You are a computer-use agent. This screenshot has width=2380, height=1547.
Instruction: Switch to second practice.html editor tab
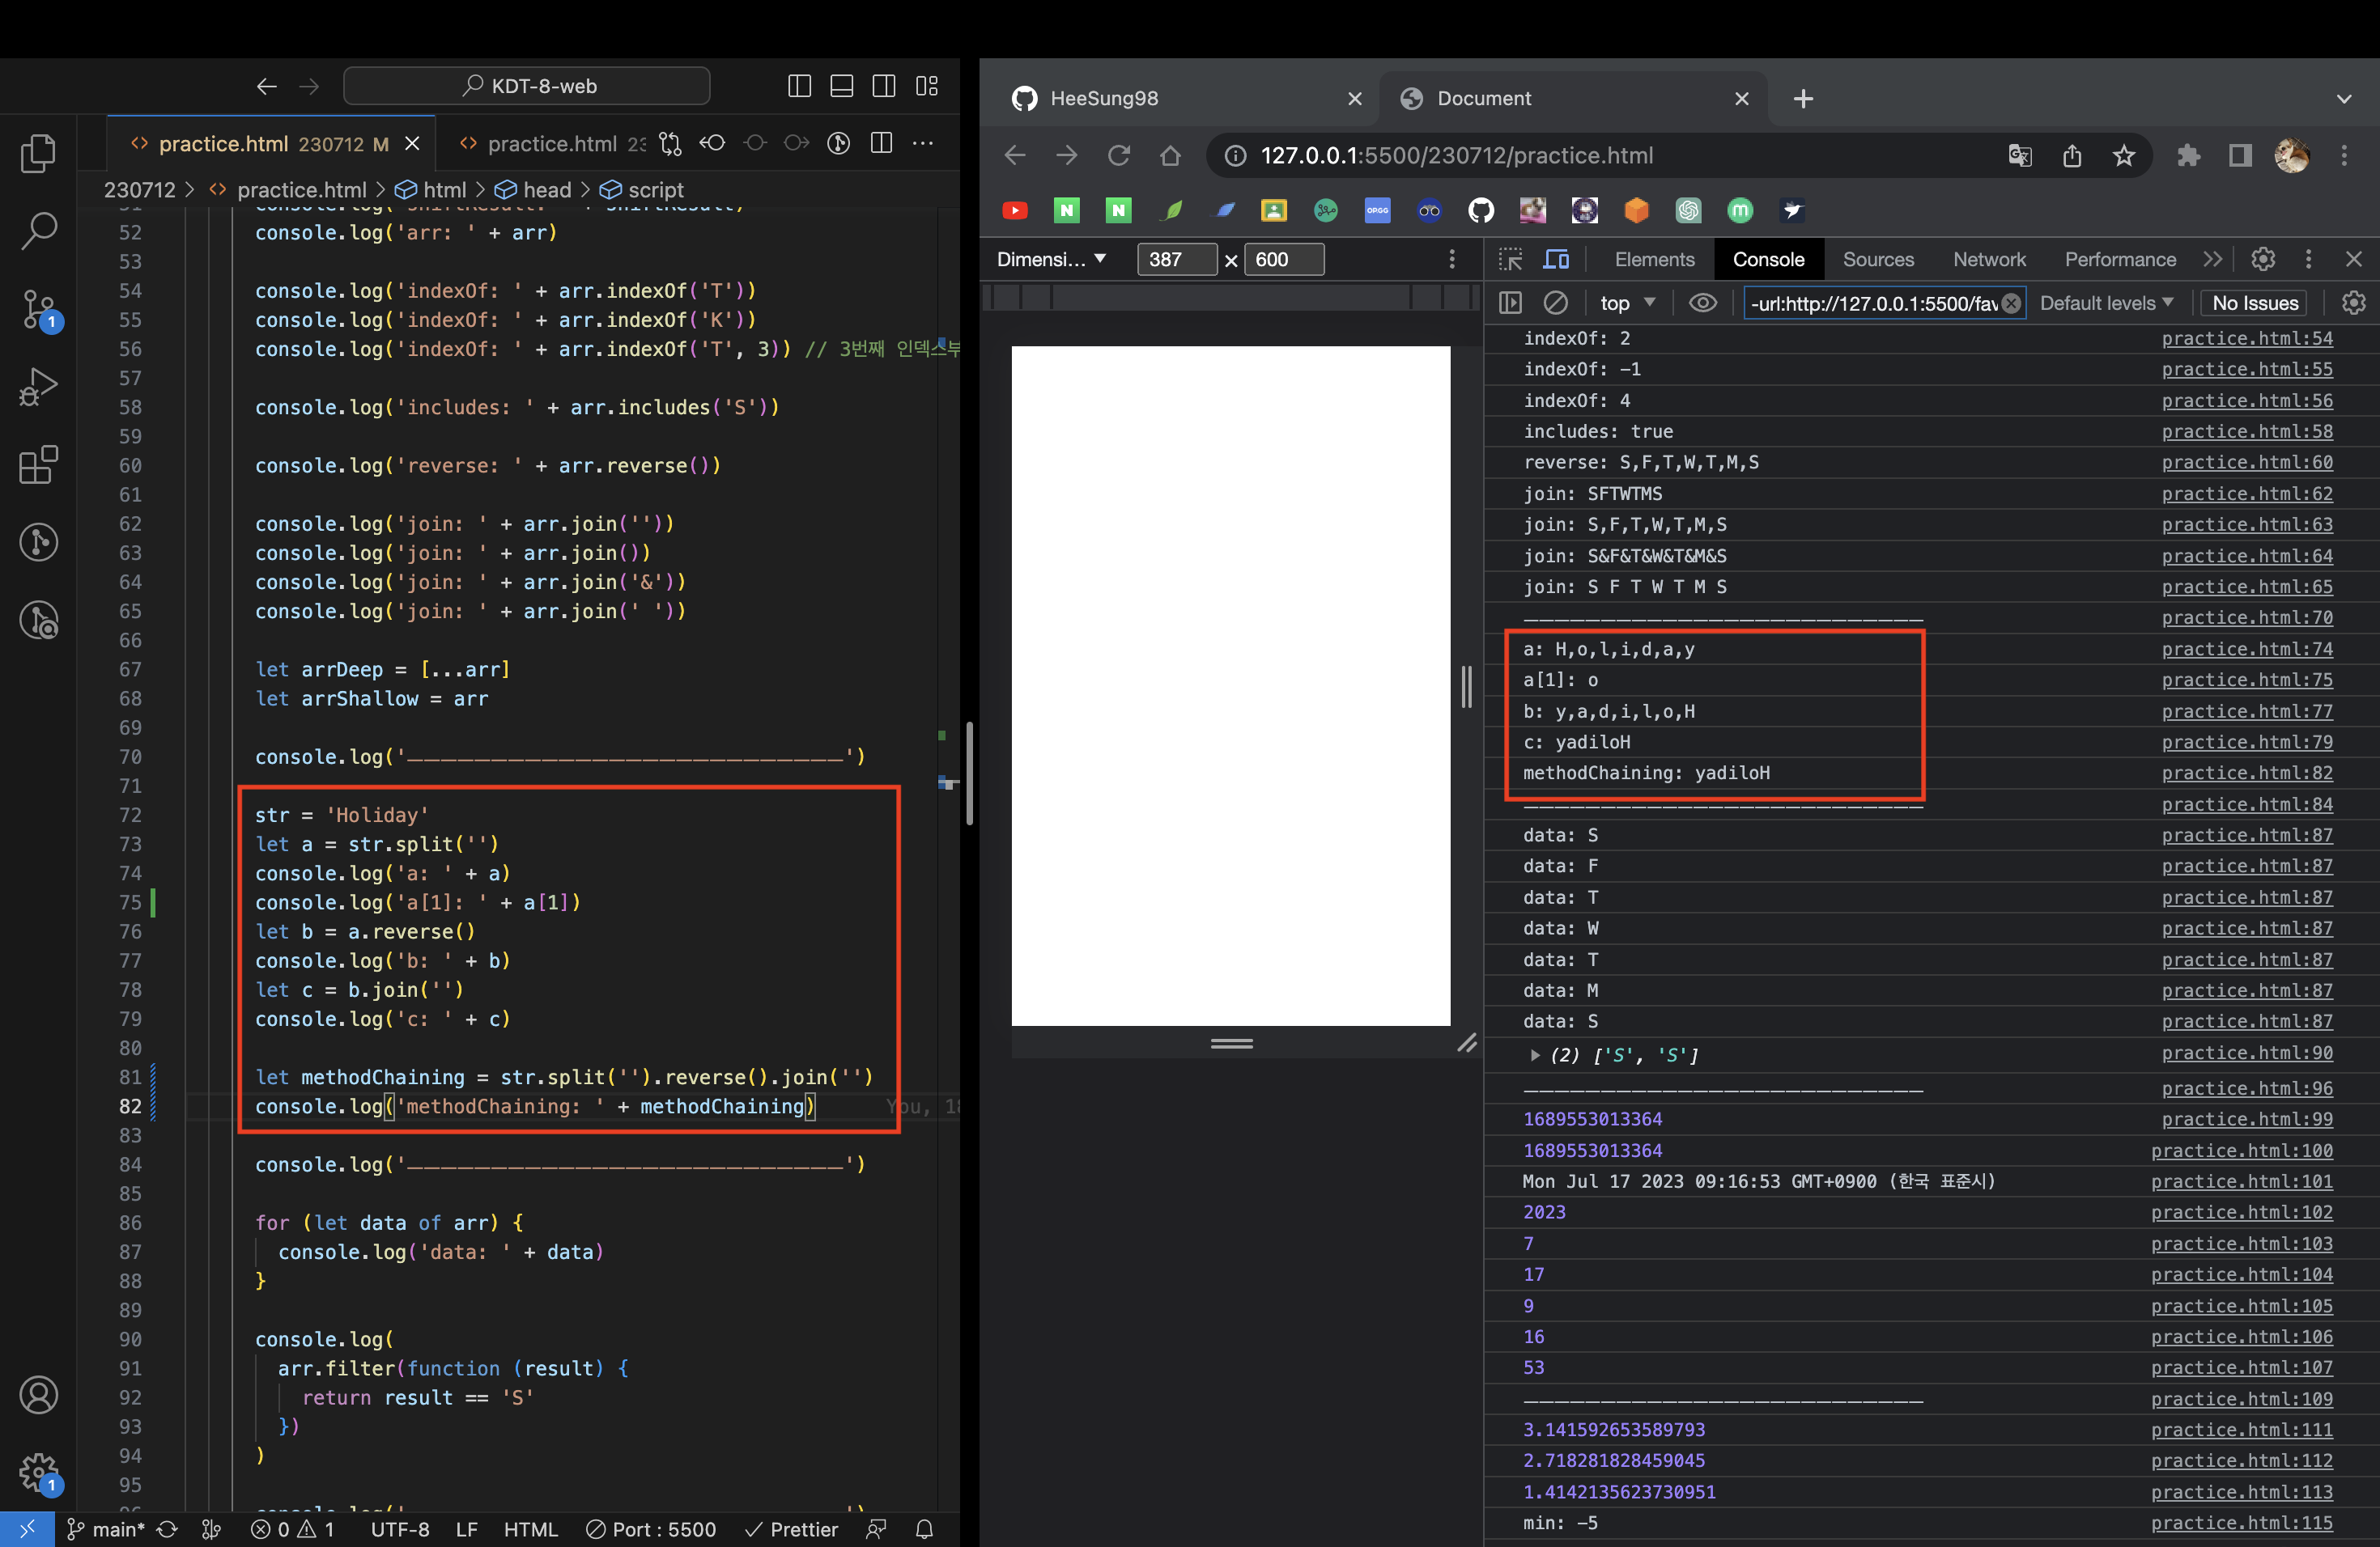(x=552, y=144)
